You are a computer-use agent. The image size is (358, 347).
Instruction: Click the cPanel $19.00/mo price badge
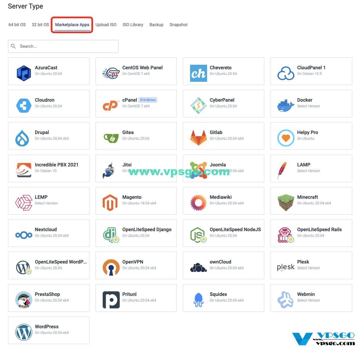(148, 100)
